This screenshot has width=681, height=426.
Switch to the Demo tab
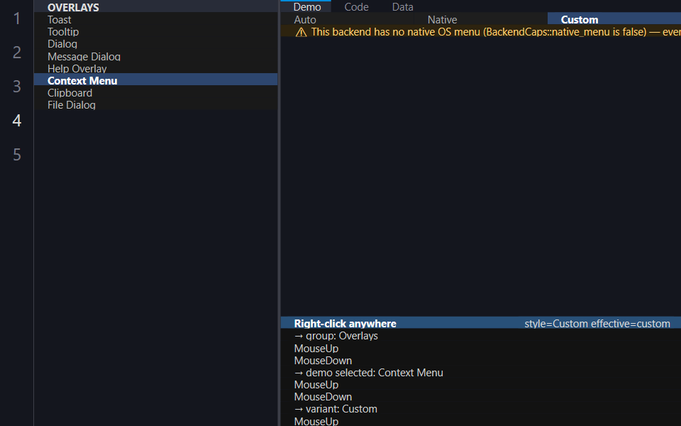tap(307, 6)
